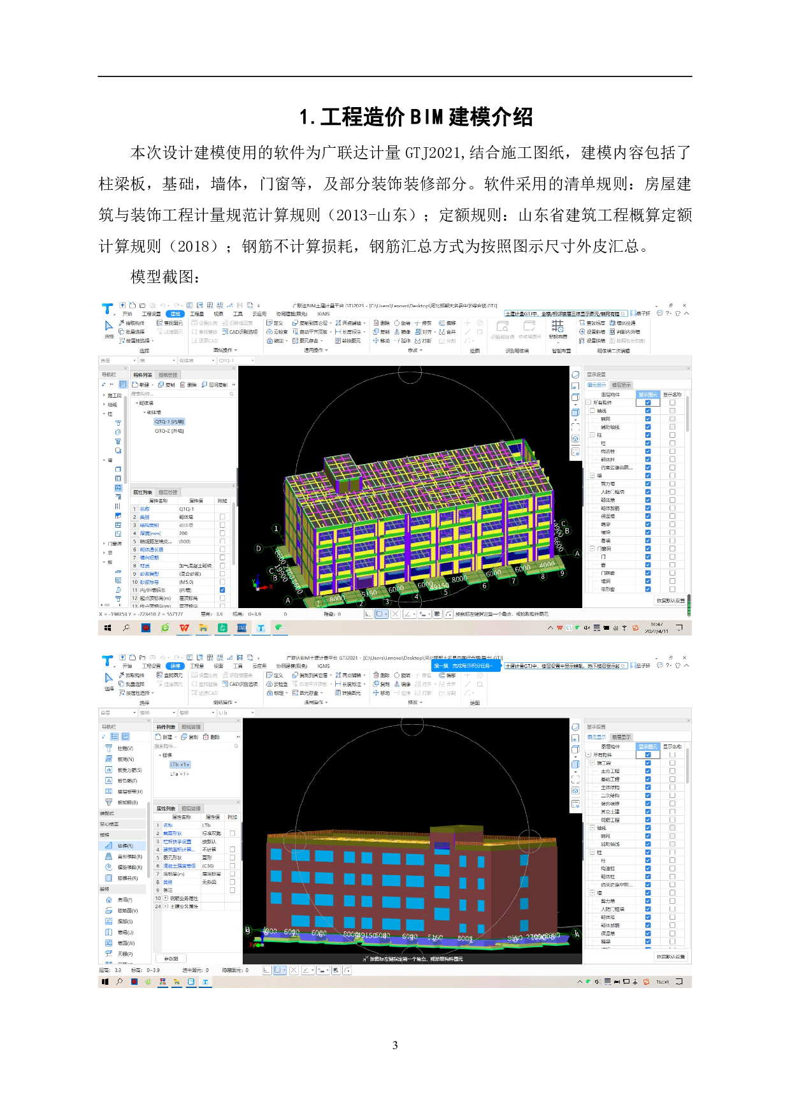Open WPS icon in upper screenshot taskbar

[184, 628]
